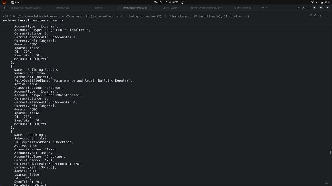The image size is (332, 186).
Task: Click the line Name: 'Building Repairs'
Action: 38,70
